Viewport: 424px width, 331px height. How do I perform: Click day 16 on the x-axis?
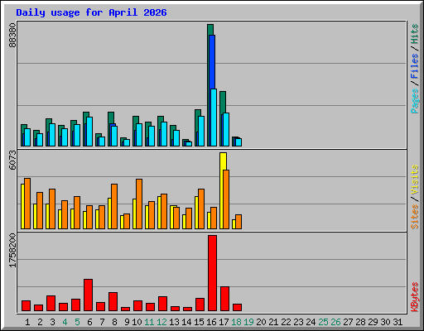(x=211, y=322)
